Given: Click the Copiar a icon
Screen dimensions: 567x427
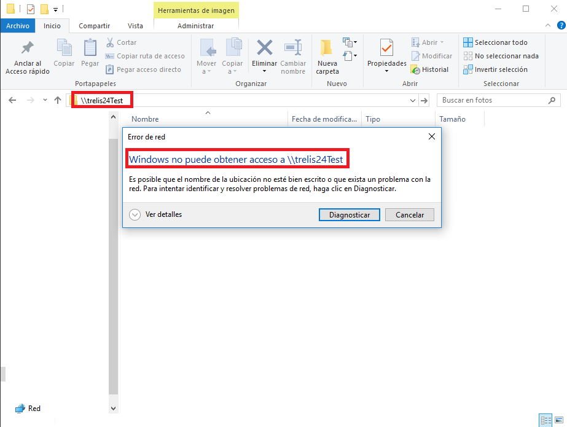Looking at the screenshot, I should point(234,48).
